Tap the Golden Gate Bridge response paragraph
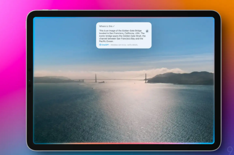The image size is (234, 155). [x=122, y=36]
